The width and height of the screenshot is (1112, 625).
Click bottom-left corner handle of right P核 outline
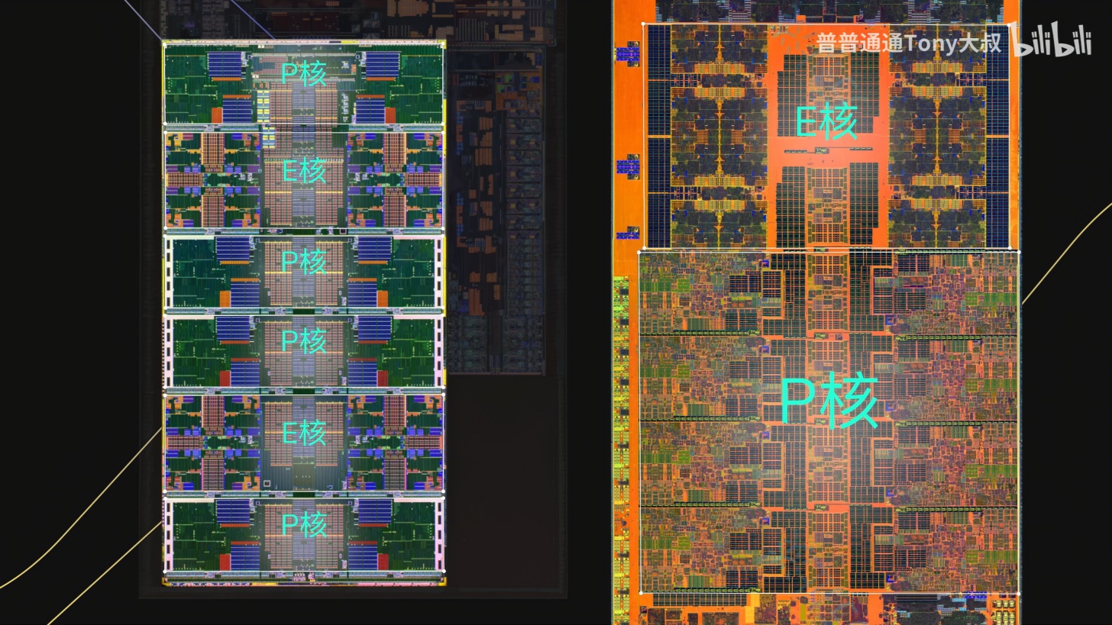[639, 592]
